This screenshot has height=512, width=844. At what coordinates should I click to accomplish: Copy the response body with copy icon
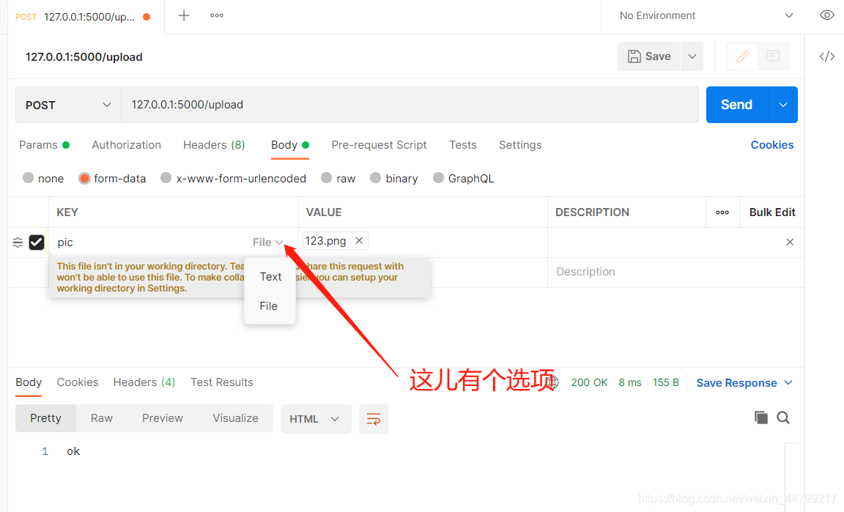(760, 417)
